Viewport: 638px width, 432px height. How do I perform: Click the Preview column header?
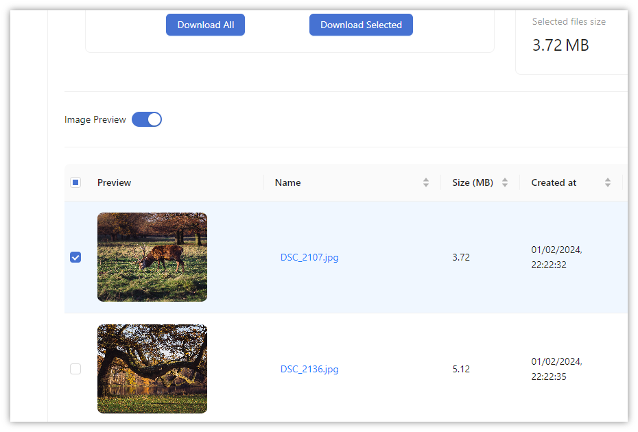coord(114,182)
